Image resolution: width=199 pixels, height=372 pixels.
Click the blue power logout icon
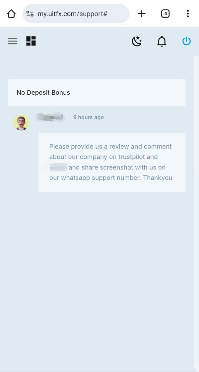(x=186, y=41)
